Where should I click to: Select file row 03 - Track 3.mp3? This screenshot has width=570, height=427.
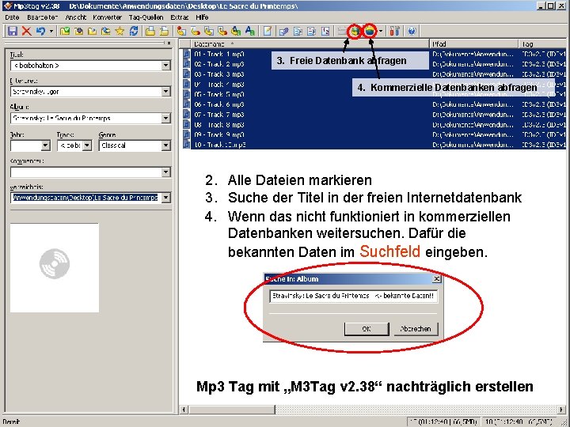(x=374, y=74)
